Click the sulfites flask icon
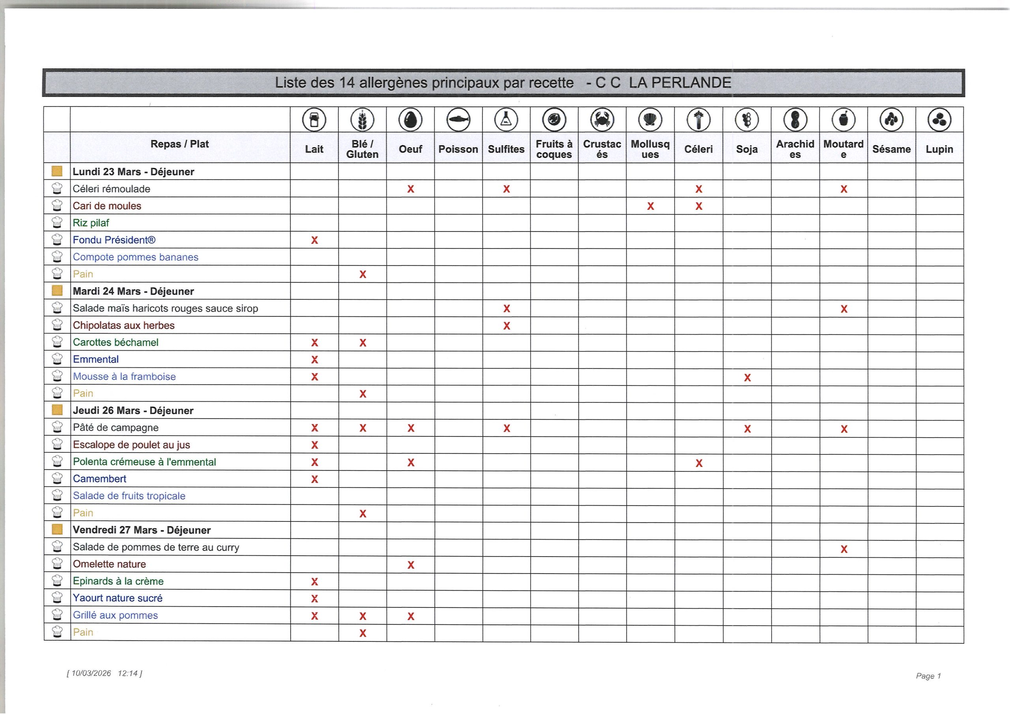Viewport: 1010px width, 714px height. (506, 120)
